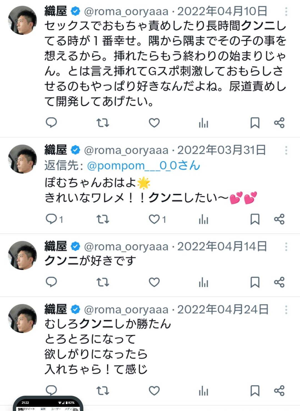300x411 pixels.
Task: Open reply on the March 31 tweet
Action: pos(51,219)
